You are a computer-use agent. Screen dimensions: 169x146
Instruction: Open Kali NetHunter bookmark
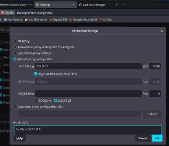36,20
